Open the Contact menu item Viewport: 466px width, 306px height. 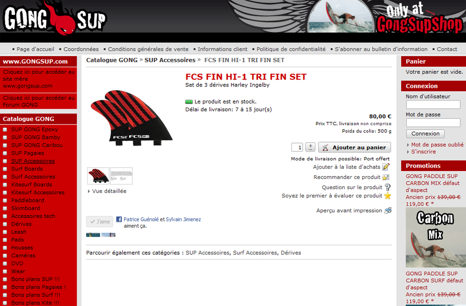(447, 49)
